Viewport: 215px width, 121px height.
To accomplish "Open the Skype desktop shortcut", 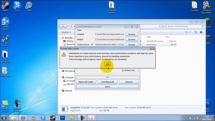I will click(x=17, y=6).
